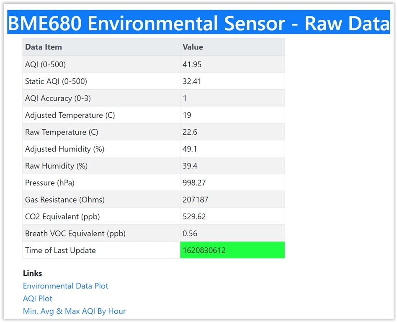This screenshot has width=397, height=322.
Task: Open Min, Avg & Max AQI By Hour link
Action: [74, 311]
